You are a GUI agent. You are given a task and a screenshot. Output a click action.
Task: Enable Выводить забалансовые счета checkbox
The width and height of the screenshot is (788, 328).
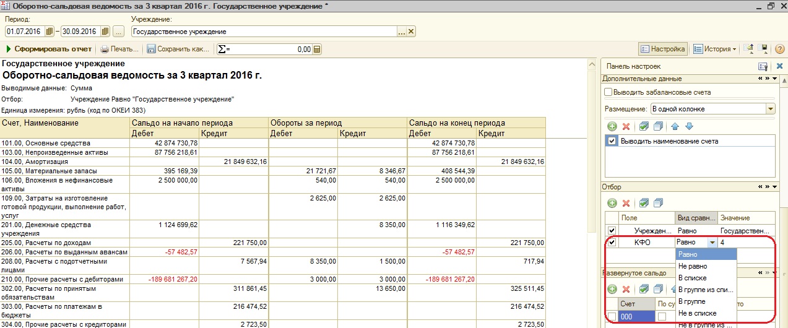608,92
